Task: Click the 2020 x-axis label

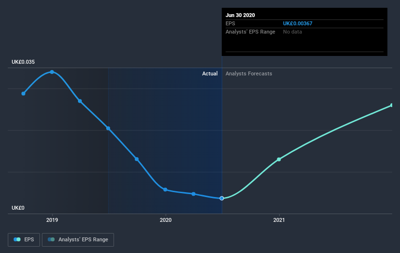Action: click(x=166, y=220)
